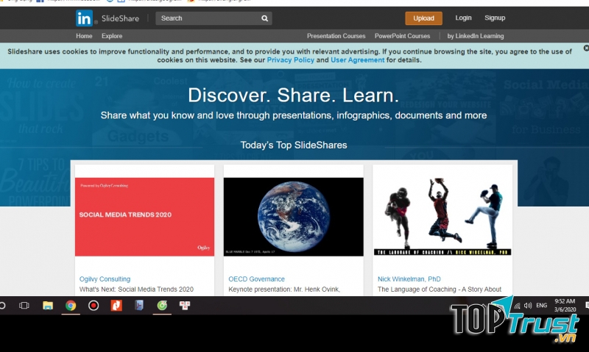589x352 pixels.
Task: Open the PowerPoint Courses link
Action: pos(402,36)
